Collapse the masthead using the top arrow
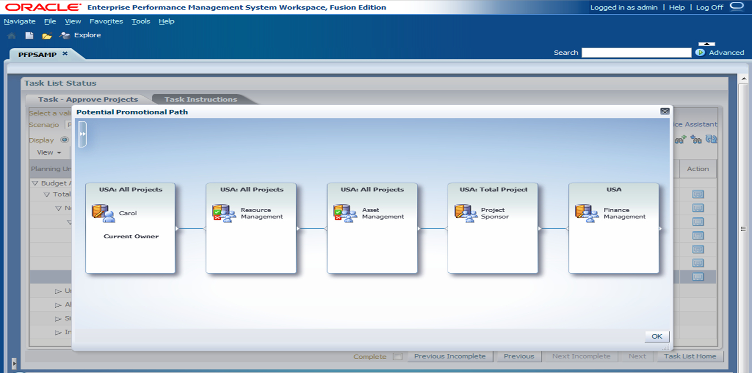The width and height of the screenshot is (752, 373). (707, 44)
